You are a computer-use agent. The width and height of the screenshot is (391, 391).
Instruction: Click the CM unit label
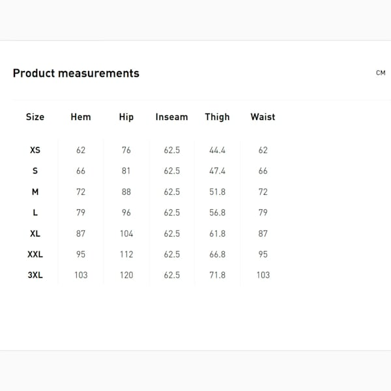(381, 73)
